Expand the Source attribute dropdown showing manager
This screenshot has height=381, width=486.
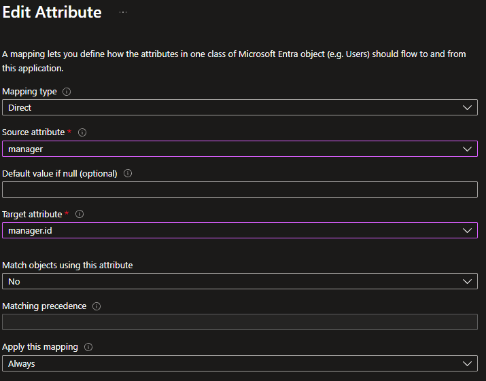pyautogui.click(x=239, y=149)
